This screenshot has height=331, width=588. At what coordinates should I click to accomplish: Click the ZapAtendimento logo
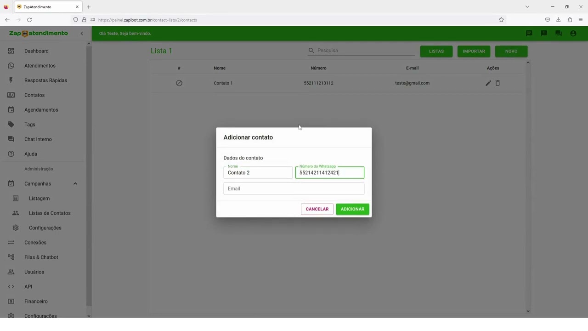(x=39, y=34)
